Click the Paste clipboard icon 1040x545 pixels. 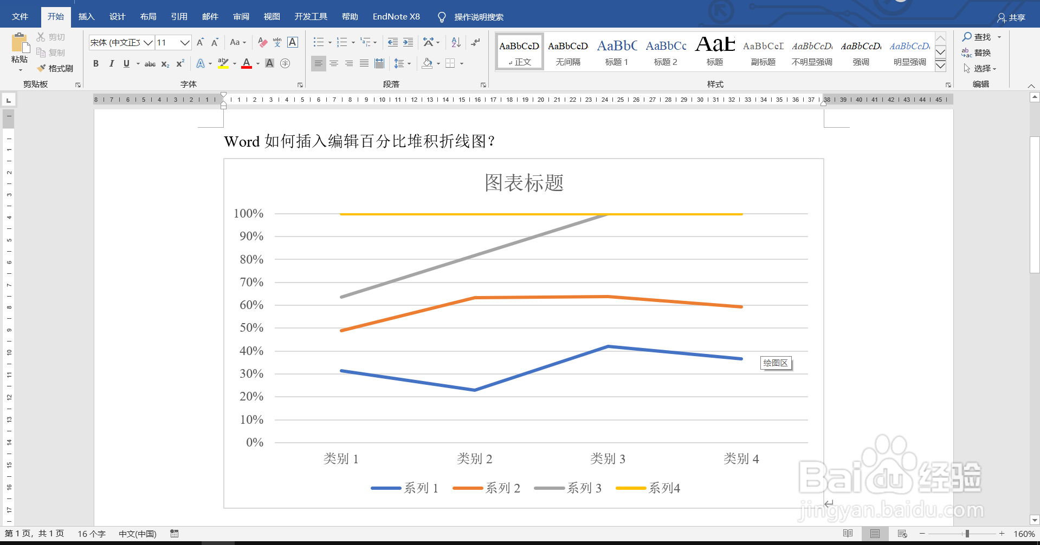pos(20,43)
